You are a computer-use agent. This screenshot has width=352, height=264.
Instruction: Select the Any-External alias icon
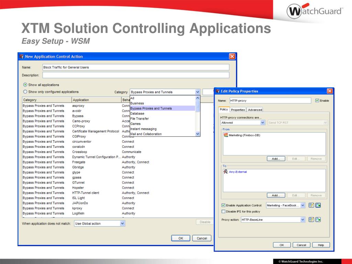coord(226,172)
